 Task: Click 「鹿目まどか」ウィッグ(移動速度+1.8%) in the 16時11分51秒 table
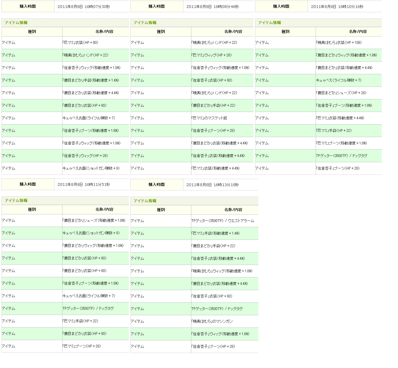coord(93,246)
